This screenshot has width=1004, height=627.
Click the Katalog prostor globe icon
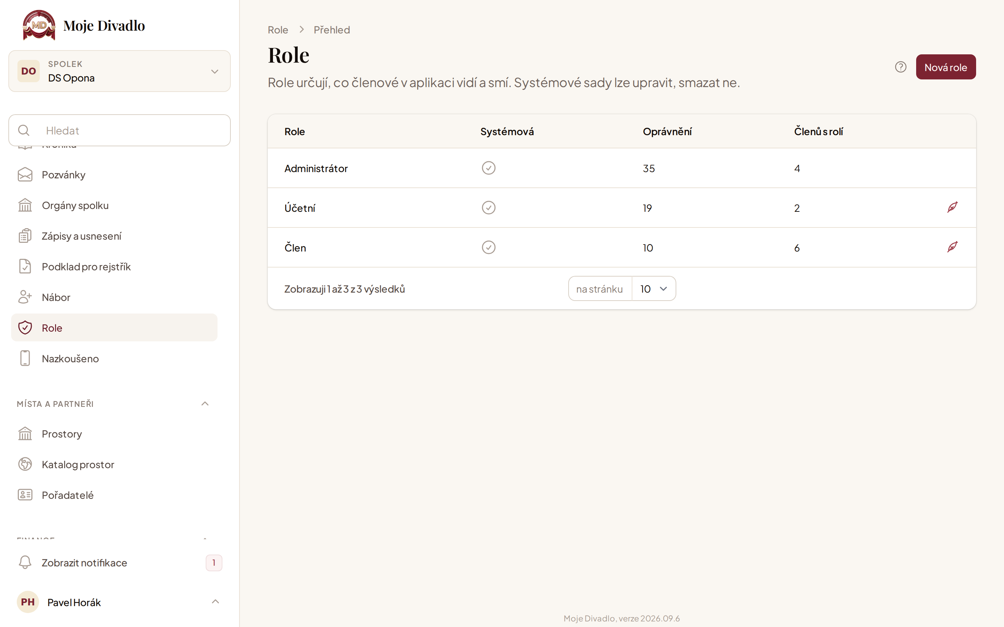tap(25, 464)
